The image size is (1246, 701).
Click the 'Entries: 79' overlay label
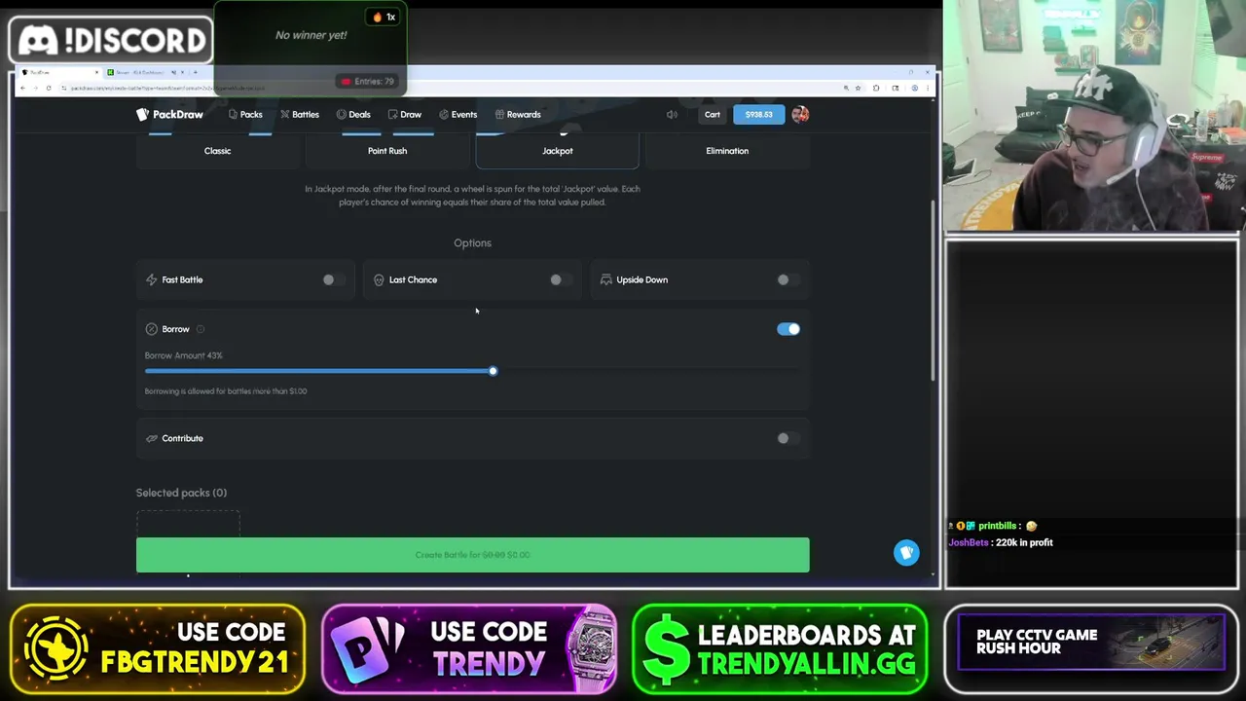coord(368,82)
